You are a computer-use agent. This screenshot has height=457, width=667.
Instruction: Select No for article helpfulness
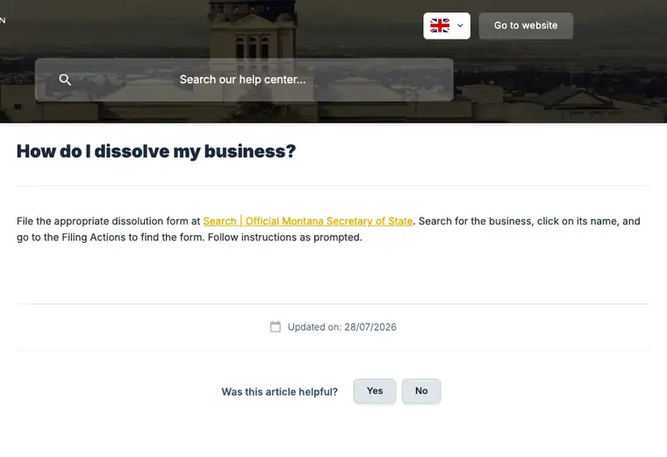[421, 391]
